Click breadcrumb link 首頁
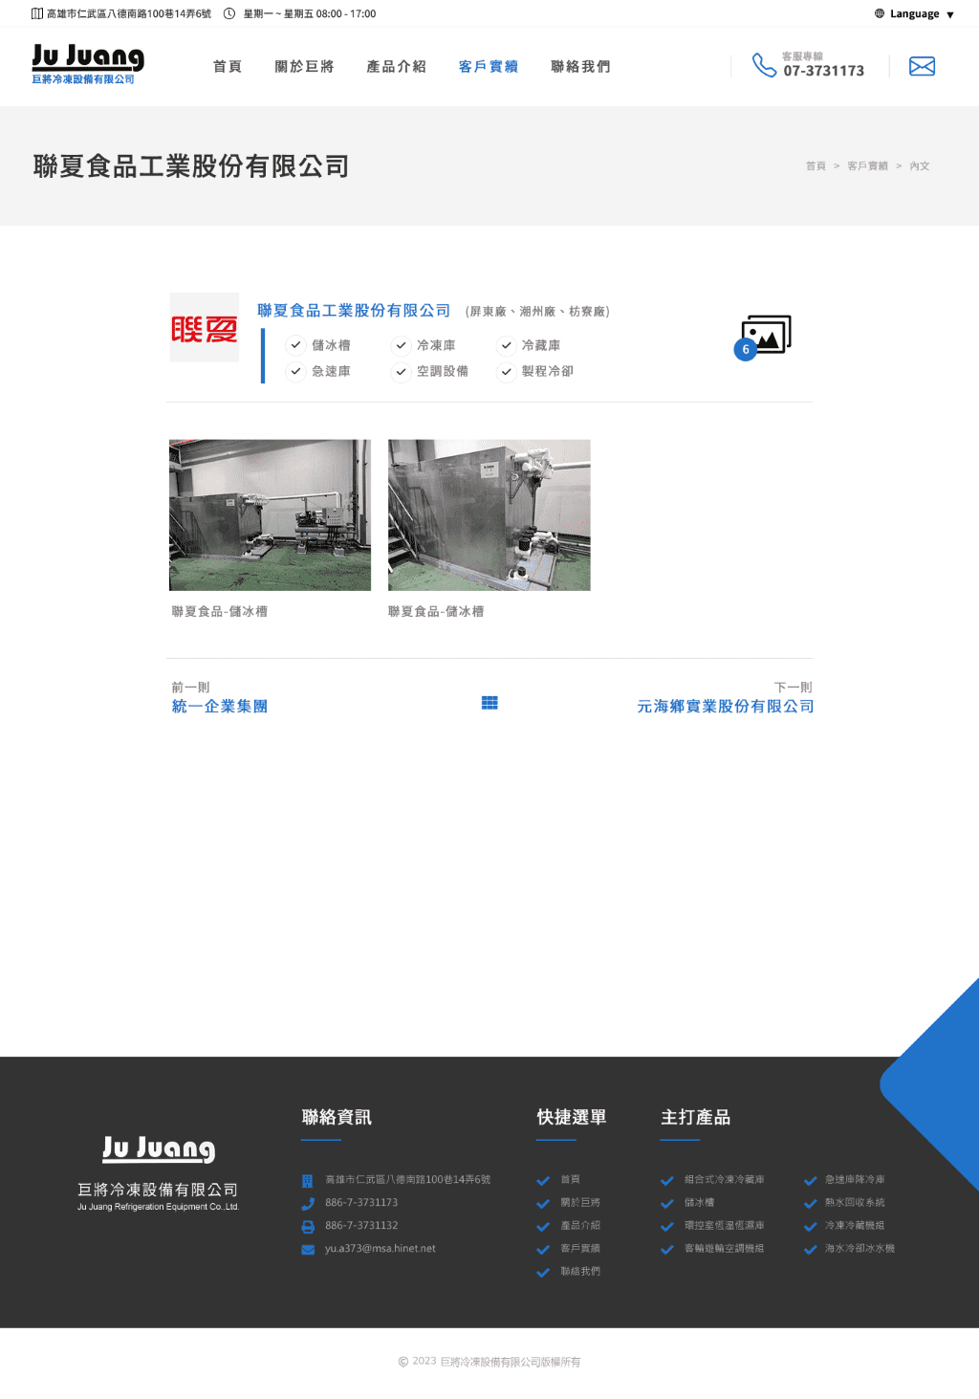This screenshot has height=1399, width=979. (816, 165)
